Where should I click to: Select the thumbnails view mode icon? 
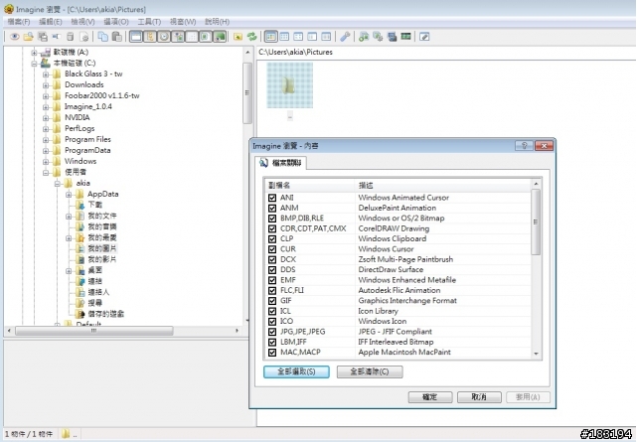coord(270,37)
